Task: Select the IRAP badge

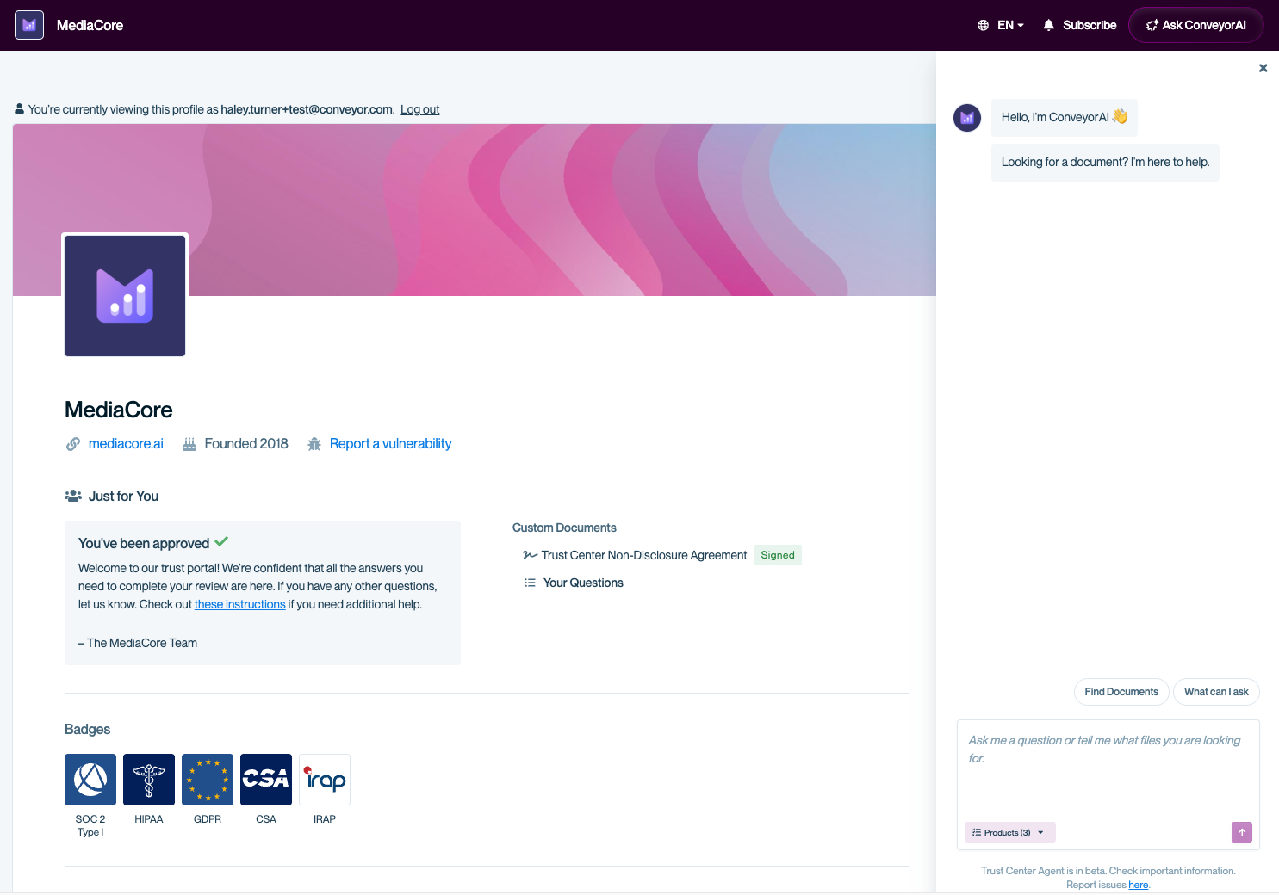Action: click(x=325, y=780)
